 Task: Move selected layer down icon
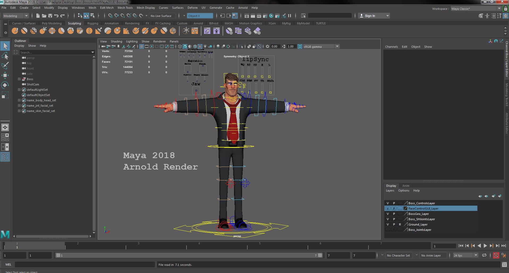(486, 196)
